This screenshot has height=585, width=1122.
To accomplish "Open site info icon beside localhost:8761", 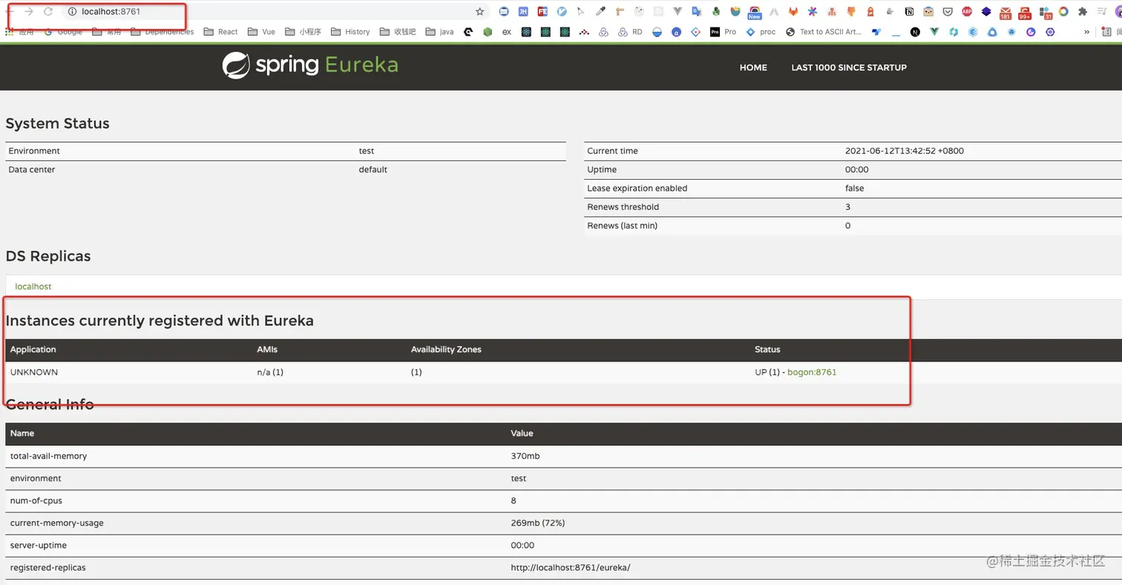I will pos(72,11).
